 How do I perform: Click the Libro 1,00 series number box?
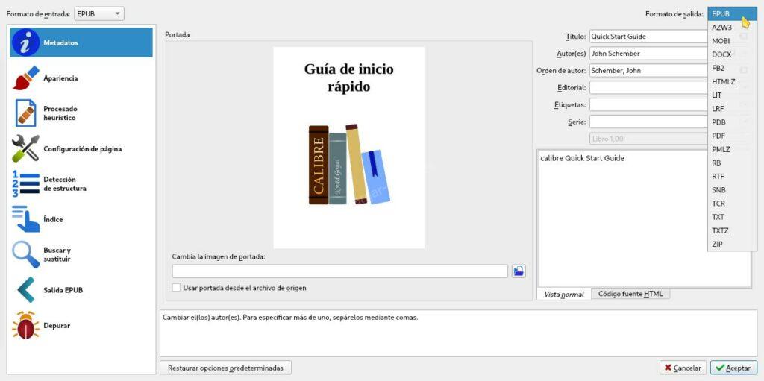(648, 139)
